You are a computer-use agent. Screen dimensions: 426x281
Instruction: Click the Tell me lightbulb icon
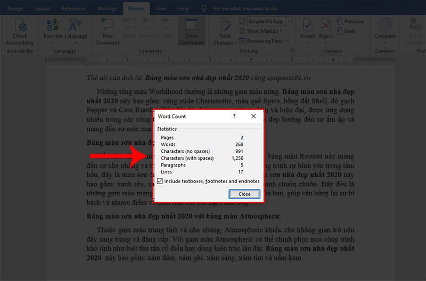[204, 9]
